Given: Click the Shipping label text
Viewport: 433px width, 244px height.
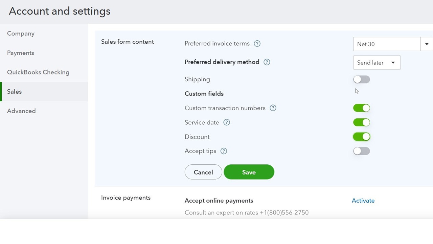Looking at the screenshot, I should pos(197,79).
